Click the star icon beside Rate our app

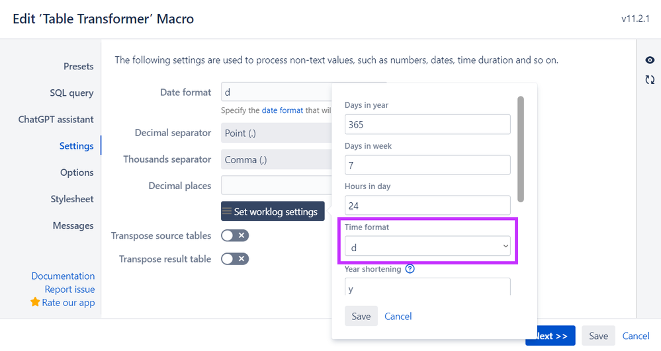tap(35, 302)
